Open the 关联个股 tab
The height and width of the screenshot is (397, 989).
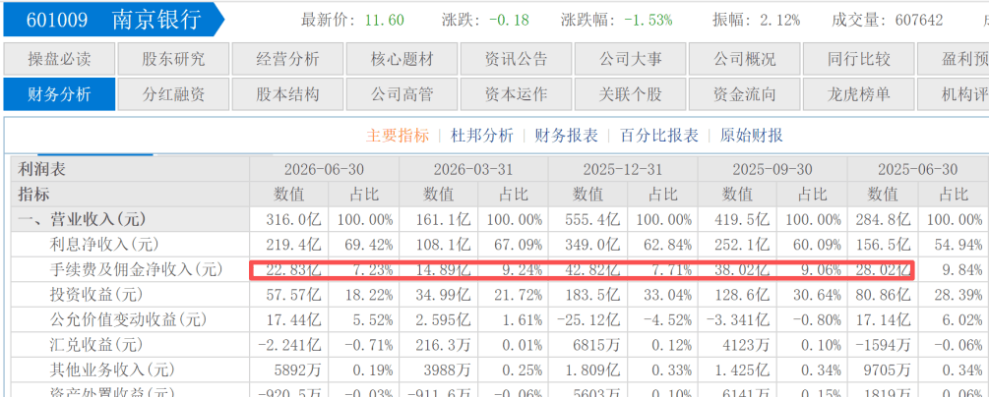[x=630, y=94]
